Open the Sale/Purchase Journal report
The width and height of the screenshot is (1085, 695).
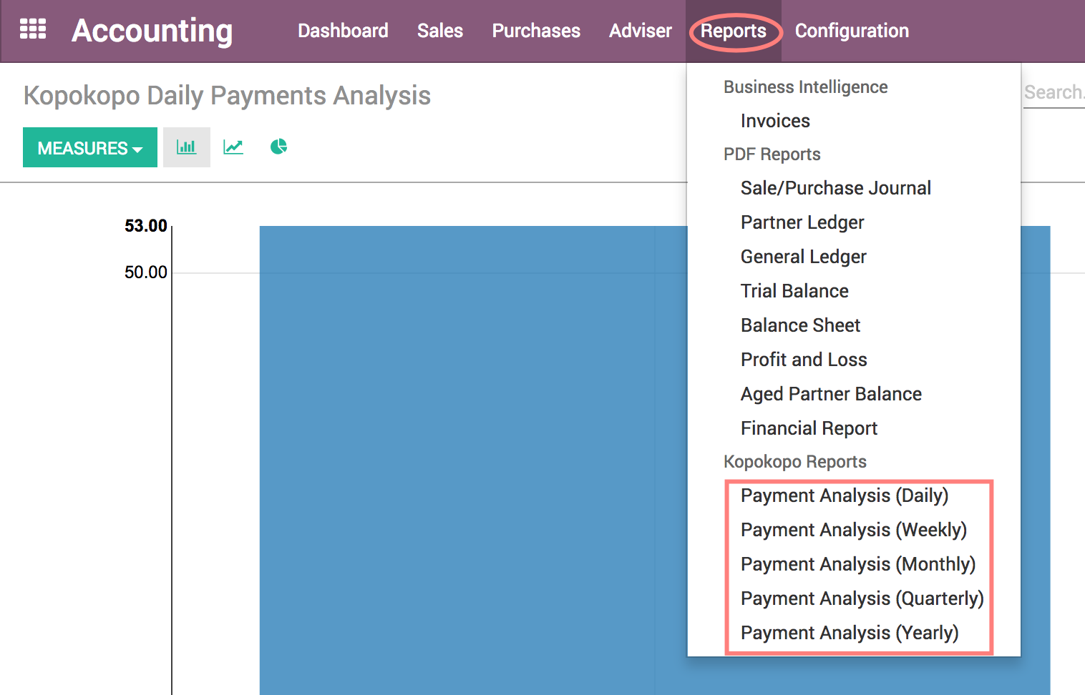[x=836, y=188]
